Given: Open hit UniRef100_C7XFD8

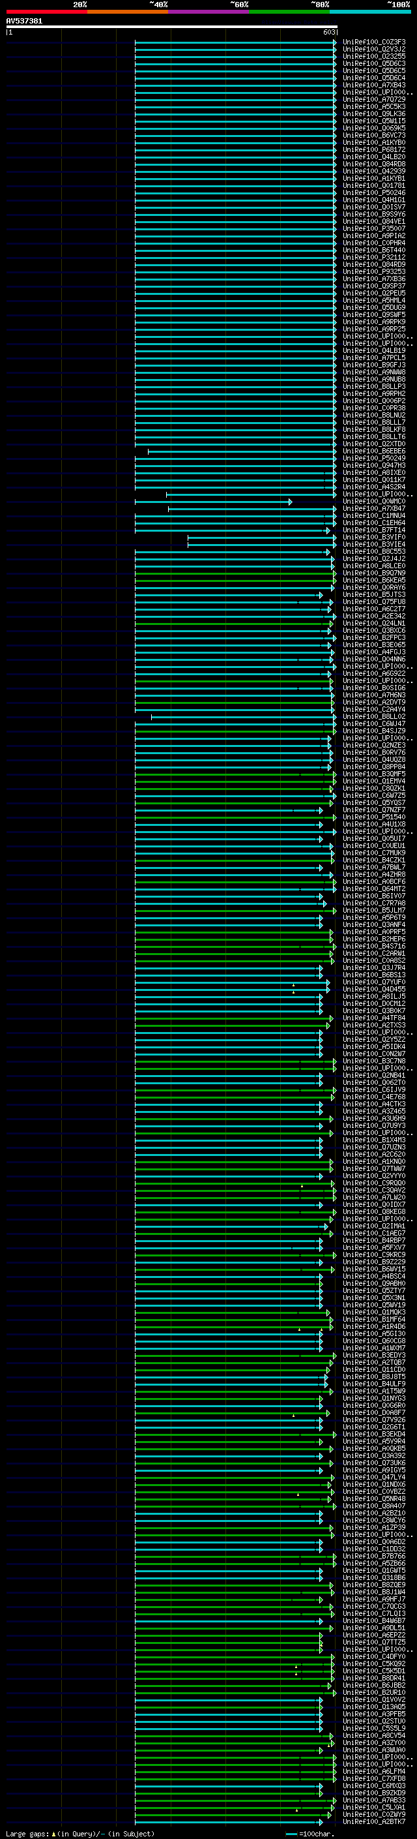Looking at the screenshot, I should (374, 1778).
